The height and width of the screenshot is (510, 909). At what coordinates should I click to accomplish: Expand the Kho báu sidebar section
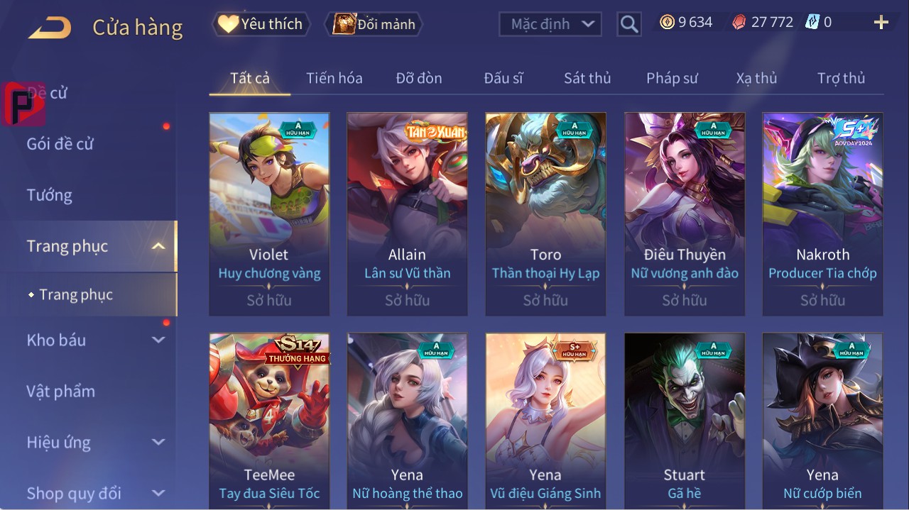click(x=158, y=340)
